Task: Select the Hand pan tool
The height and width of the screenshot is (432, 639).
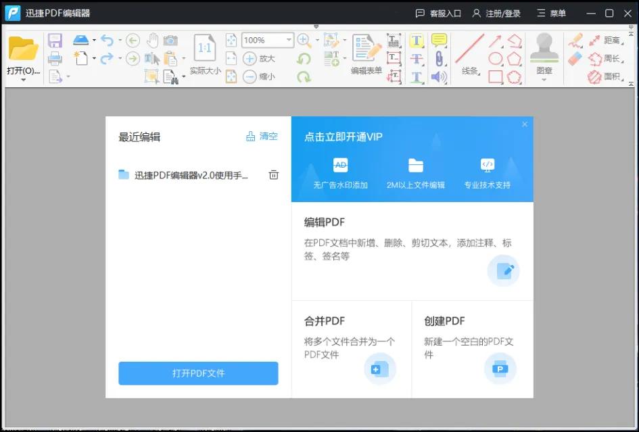Action: click(152, 41)
